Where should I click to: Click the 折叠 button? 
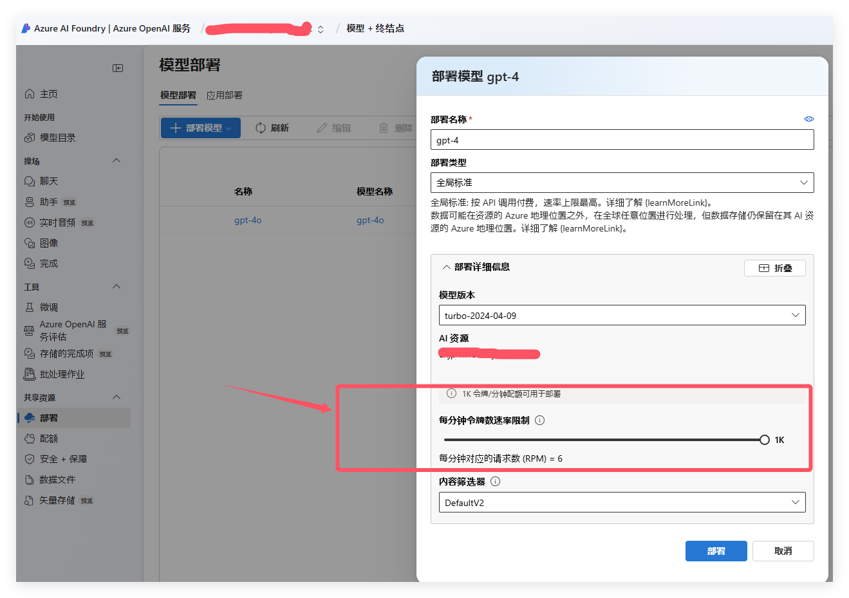point(775,268)
